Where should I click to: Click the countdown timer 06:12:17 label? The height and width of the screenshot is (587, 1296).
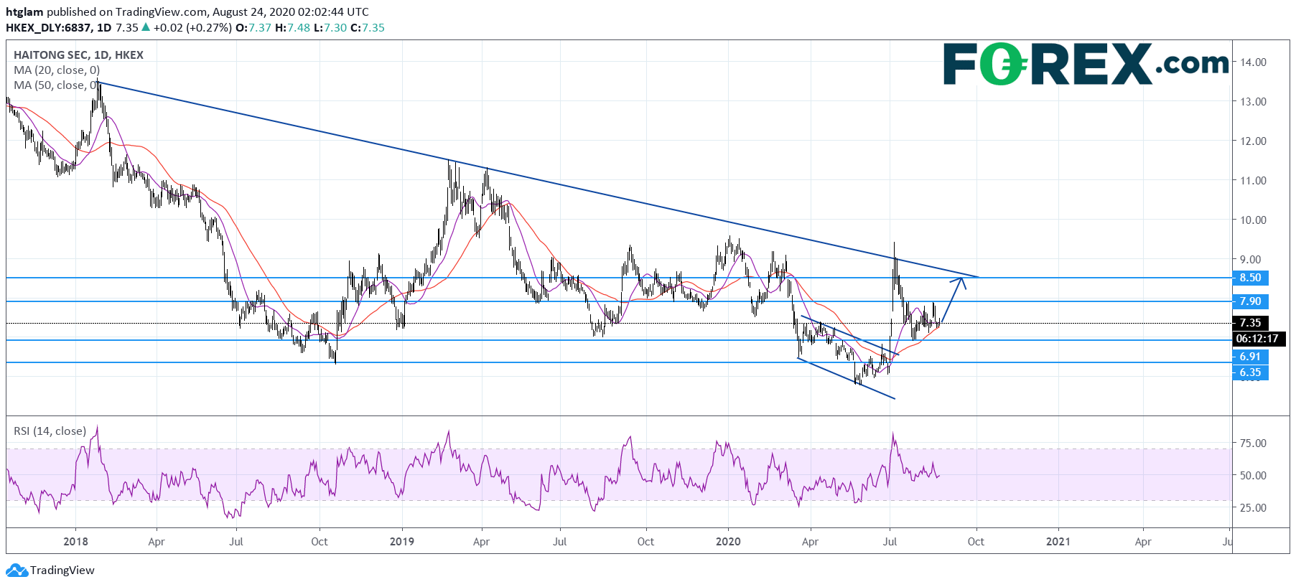click(x=1257, y=339)
